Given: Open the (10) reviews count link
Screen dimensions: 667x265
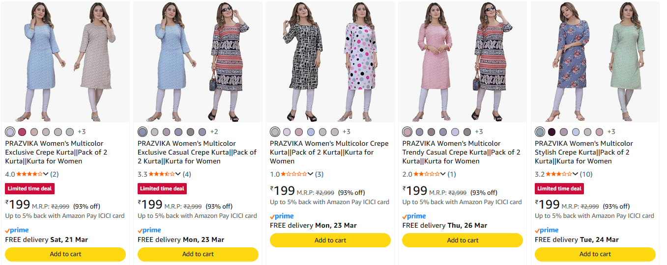Looking at the screenshot, I should point(586,174).
